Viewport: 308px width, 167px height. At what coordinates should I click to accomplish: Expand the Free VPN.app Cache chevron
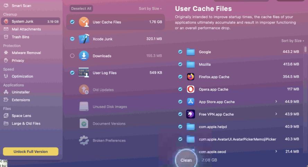(276, 114)
